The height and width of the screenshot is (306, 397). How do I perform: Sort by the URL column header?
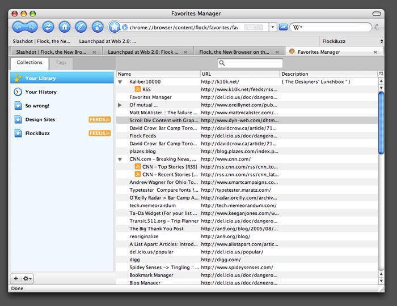[240, 74]
